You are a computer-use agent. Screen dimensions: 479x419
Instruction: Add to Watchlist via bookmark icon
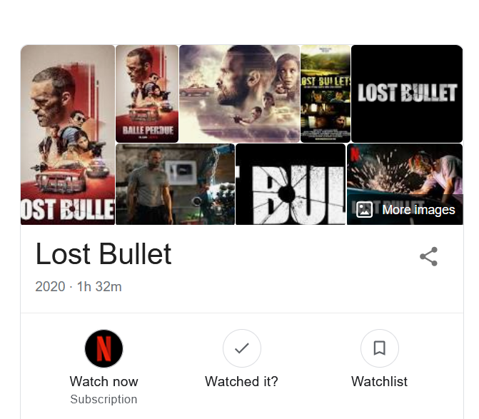pyautogui.click(x=379, y=348)
